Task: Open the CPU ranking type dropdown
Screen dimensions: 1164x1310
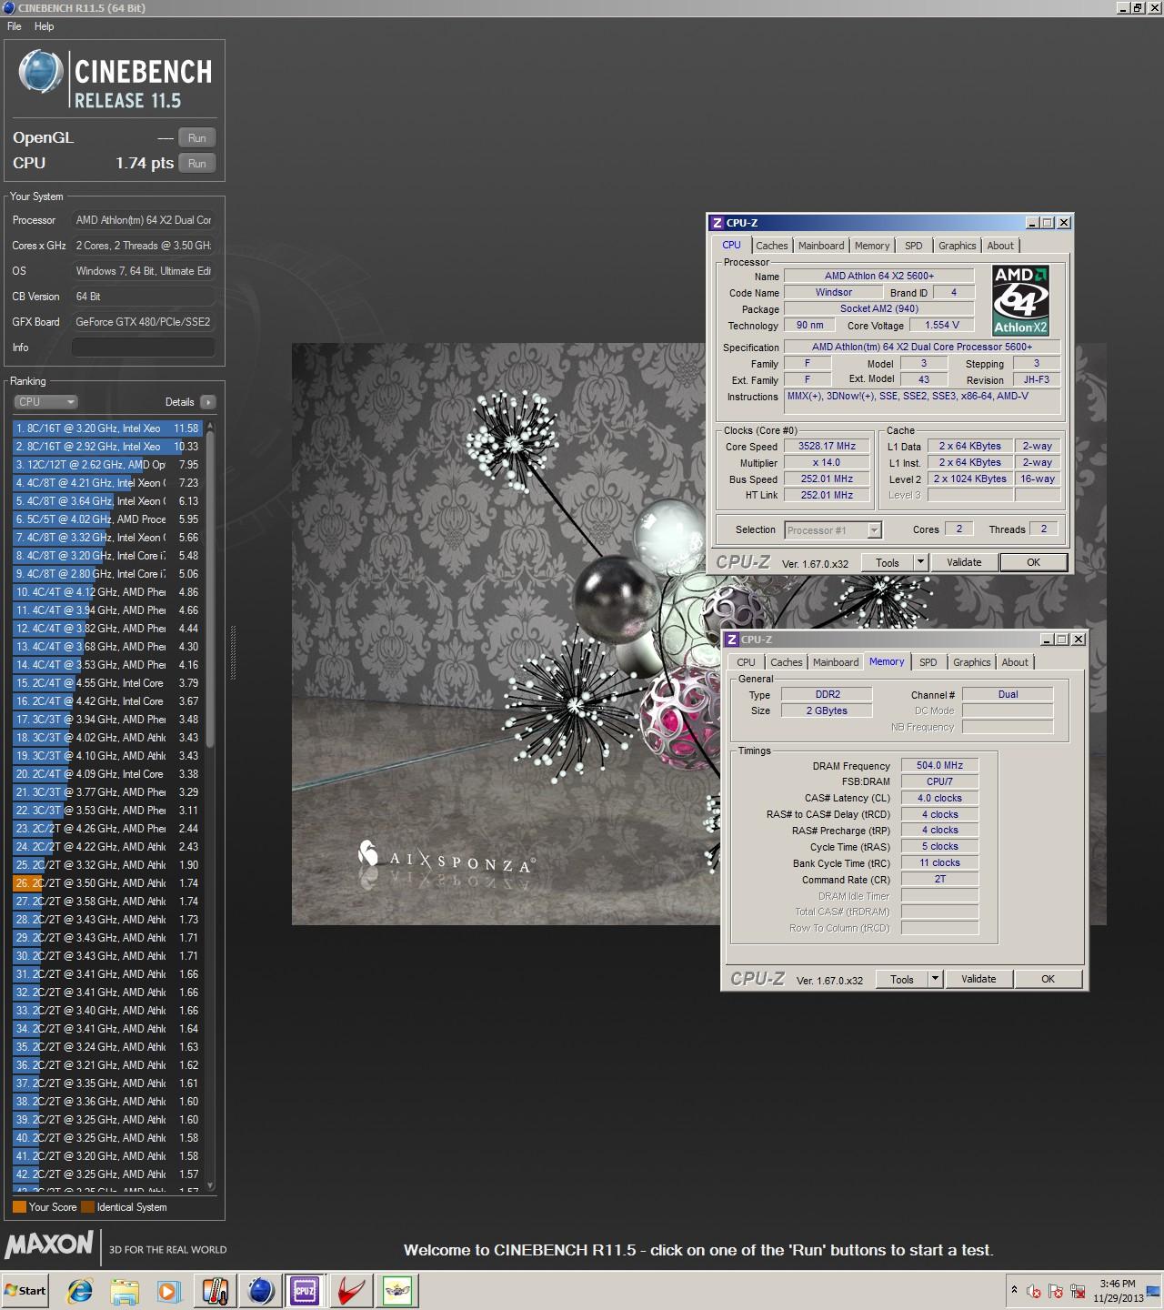Action: pos(45,402)
